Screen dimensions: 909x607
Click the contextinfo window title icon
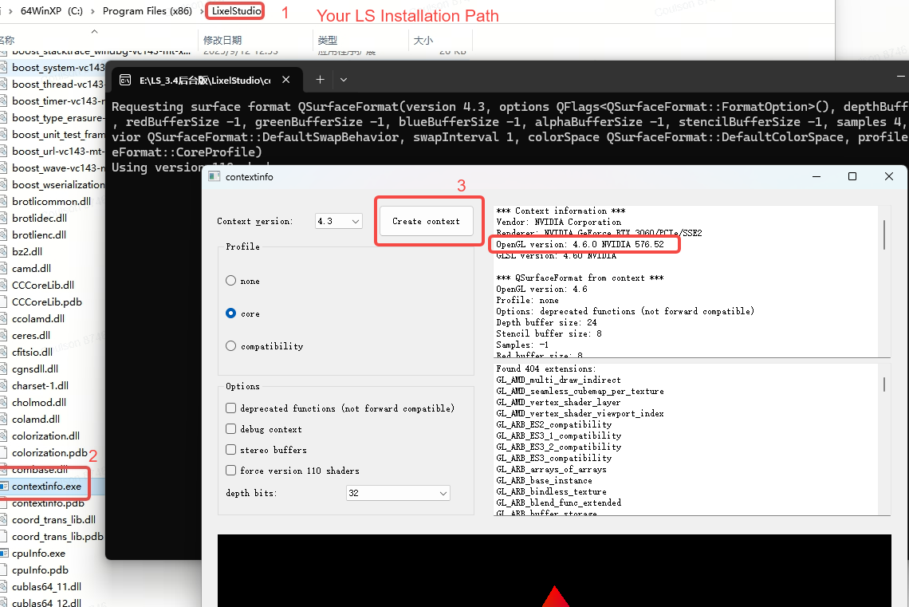pyautogui.click(x=214, y=176)
